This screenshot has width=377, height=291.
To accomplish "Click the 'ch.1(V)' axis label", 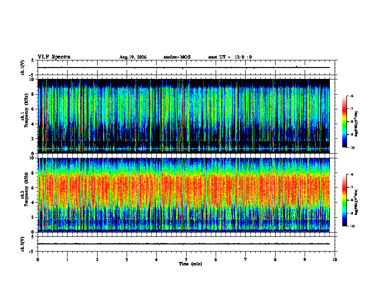I will [23, 68].
